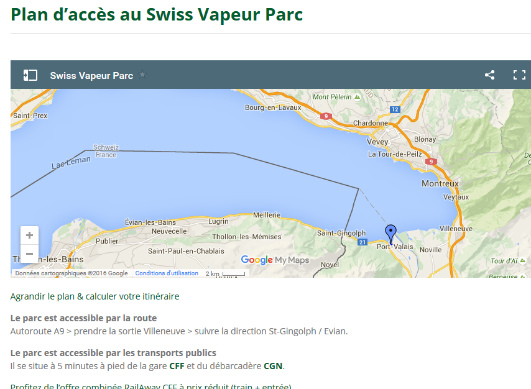Click the Neuvecelle map label
Viewport: 531px width, 389px height.
(169, 231)
